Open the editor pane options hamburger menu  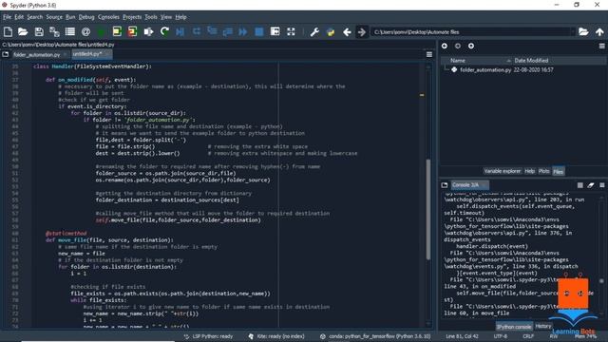tap(429, 55)
